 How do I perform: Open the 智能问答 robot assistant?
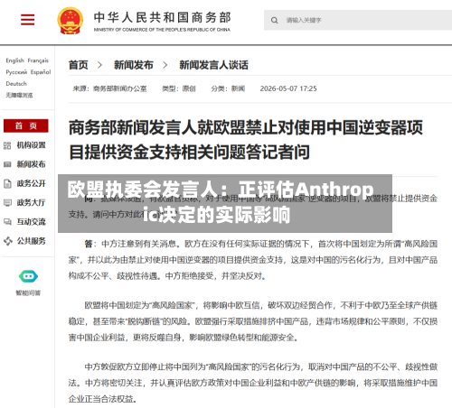pos(28,276)
